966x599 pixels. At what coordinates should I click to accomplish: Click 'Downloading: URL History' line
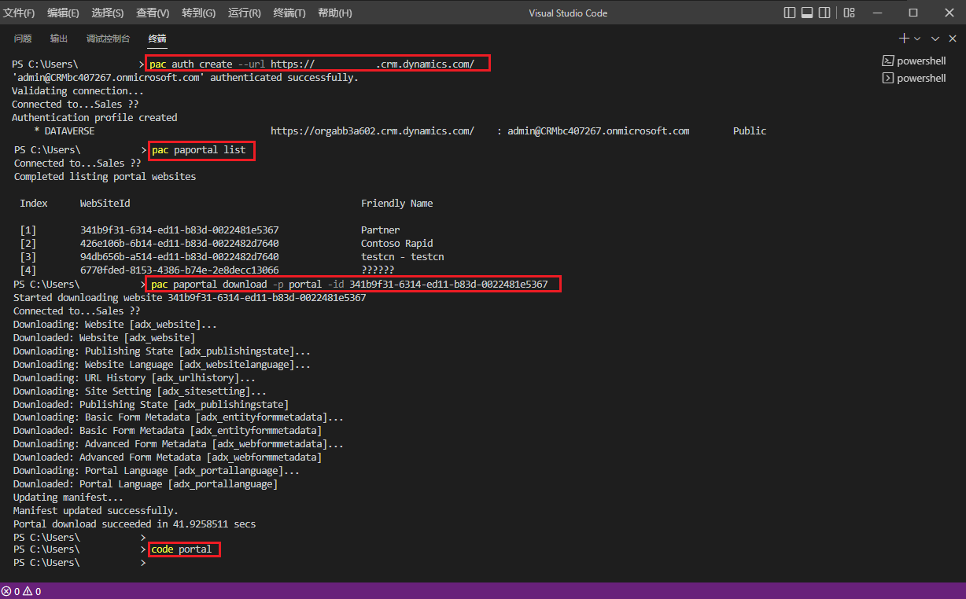click(x=135, y=377)
